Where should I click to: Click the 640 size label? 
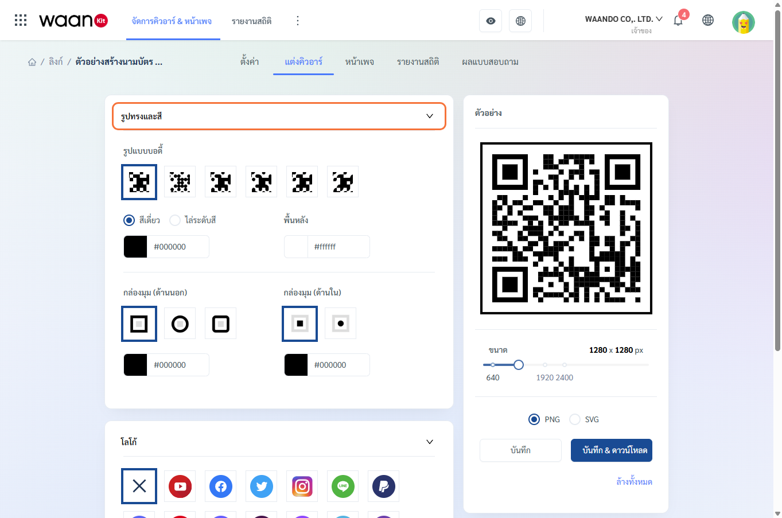[x=493, y=377]
